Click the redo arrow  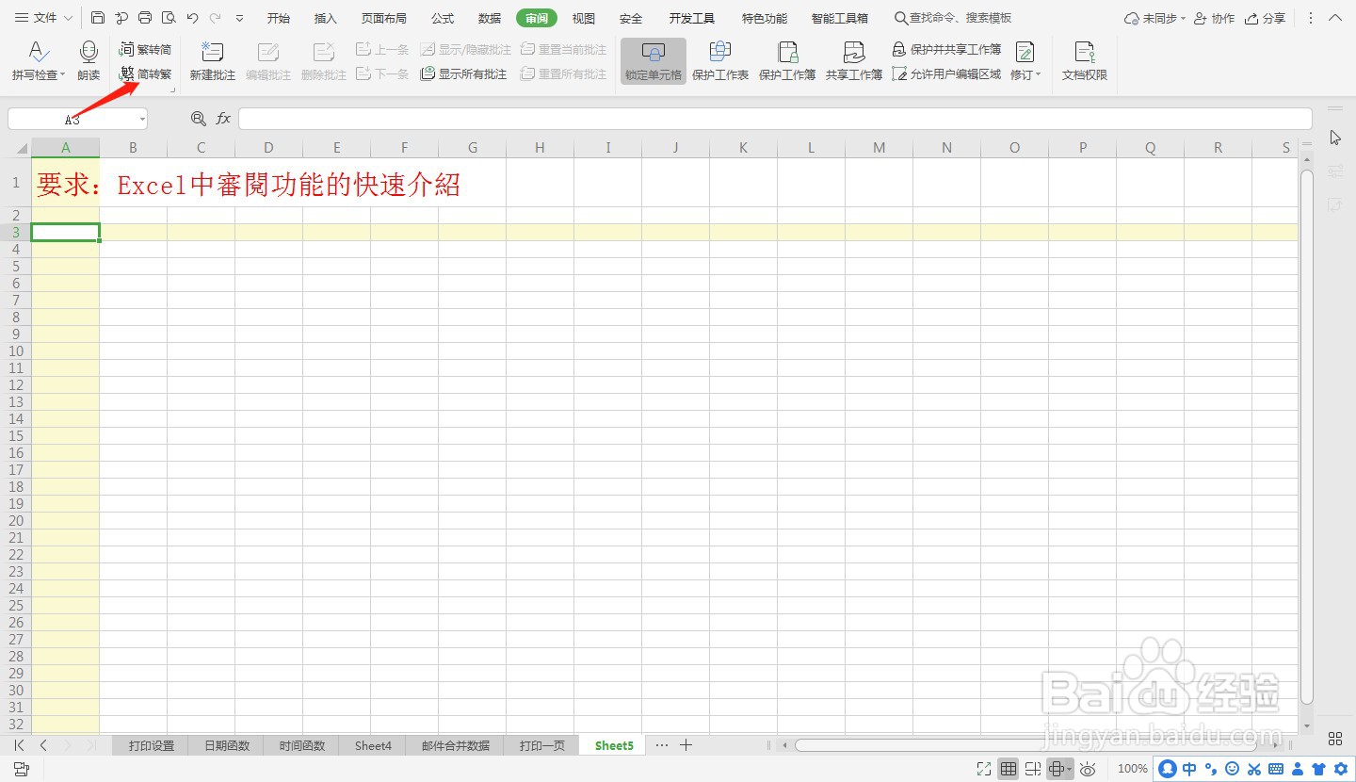[216, 18]
